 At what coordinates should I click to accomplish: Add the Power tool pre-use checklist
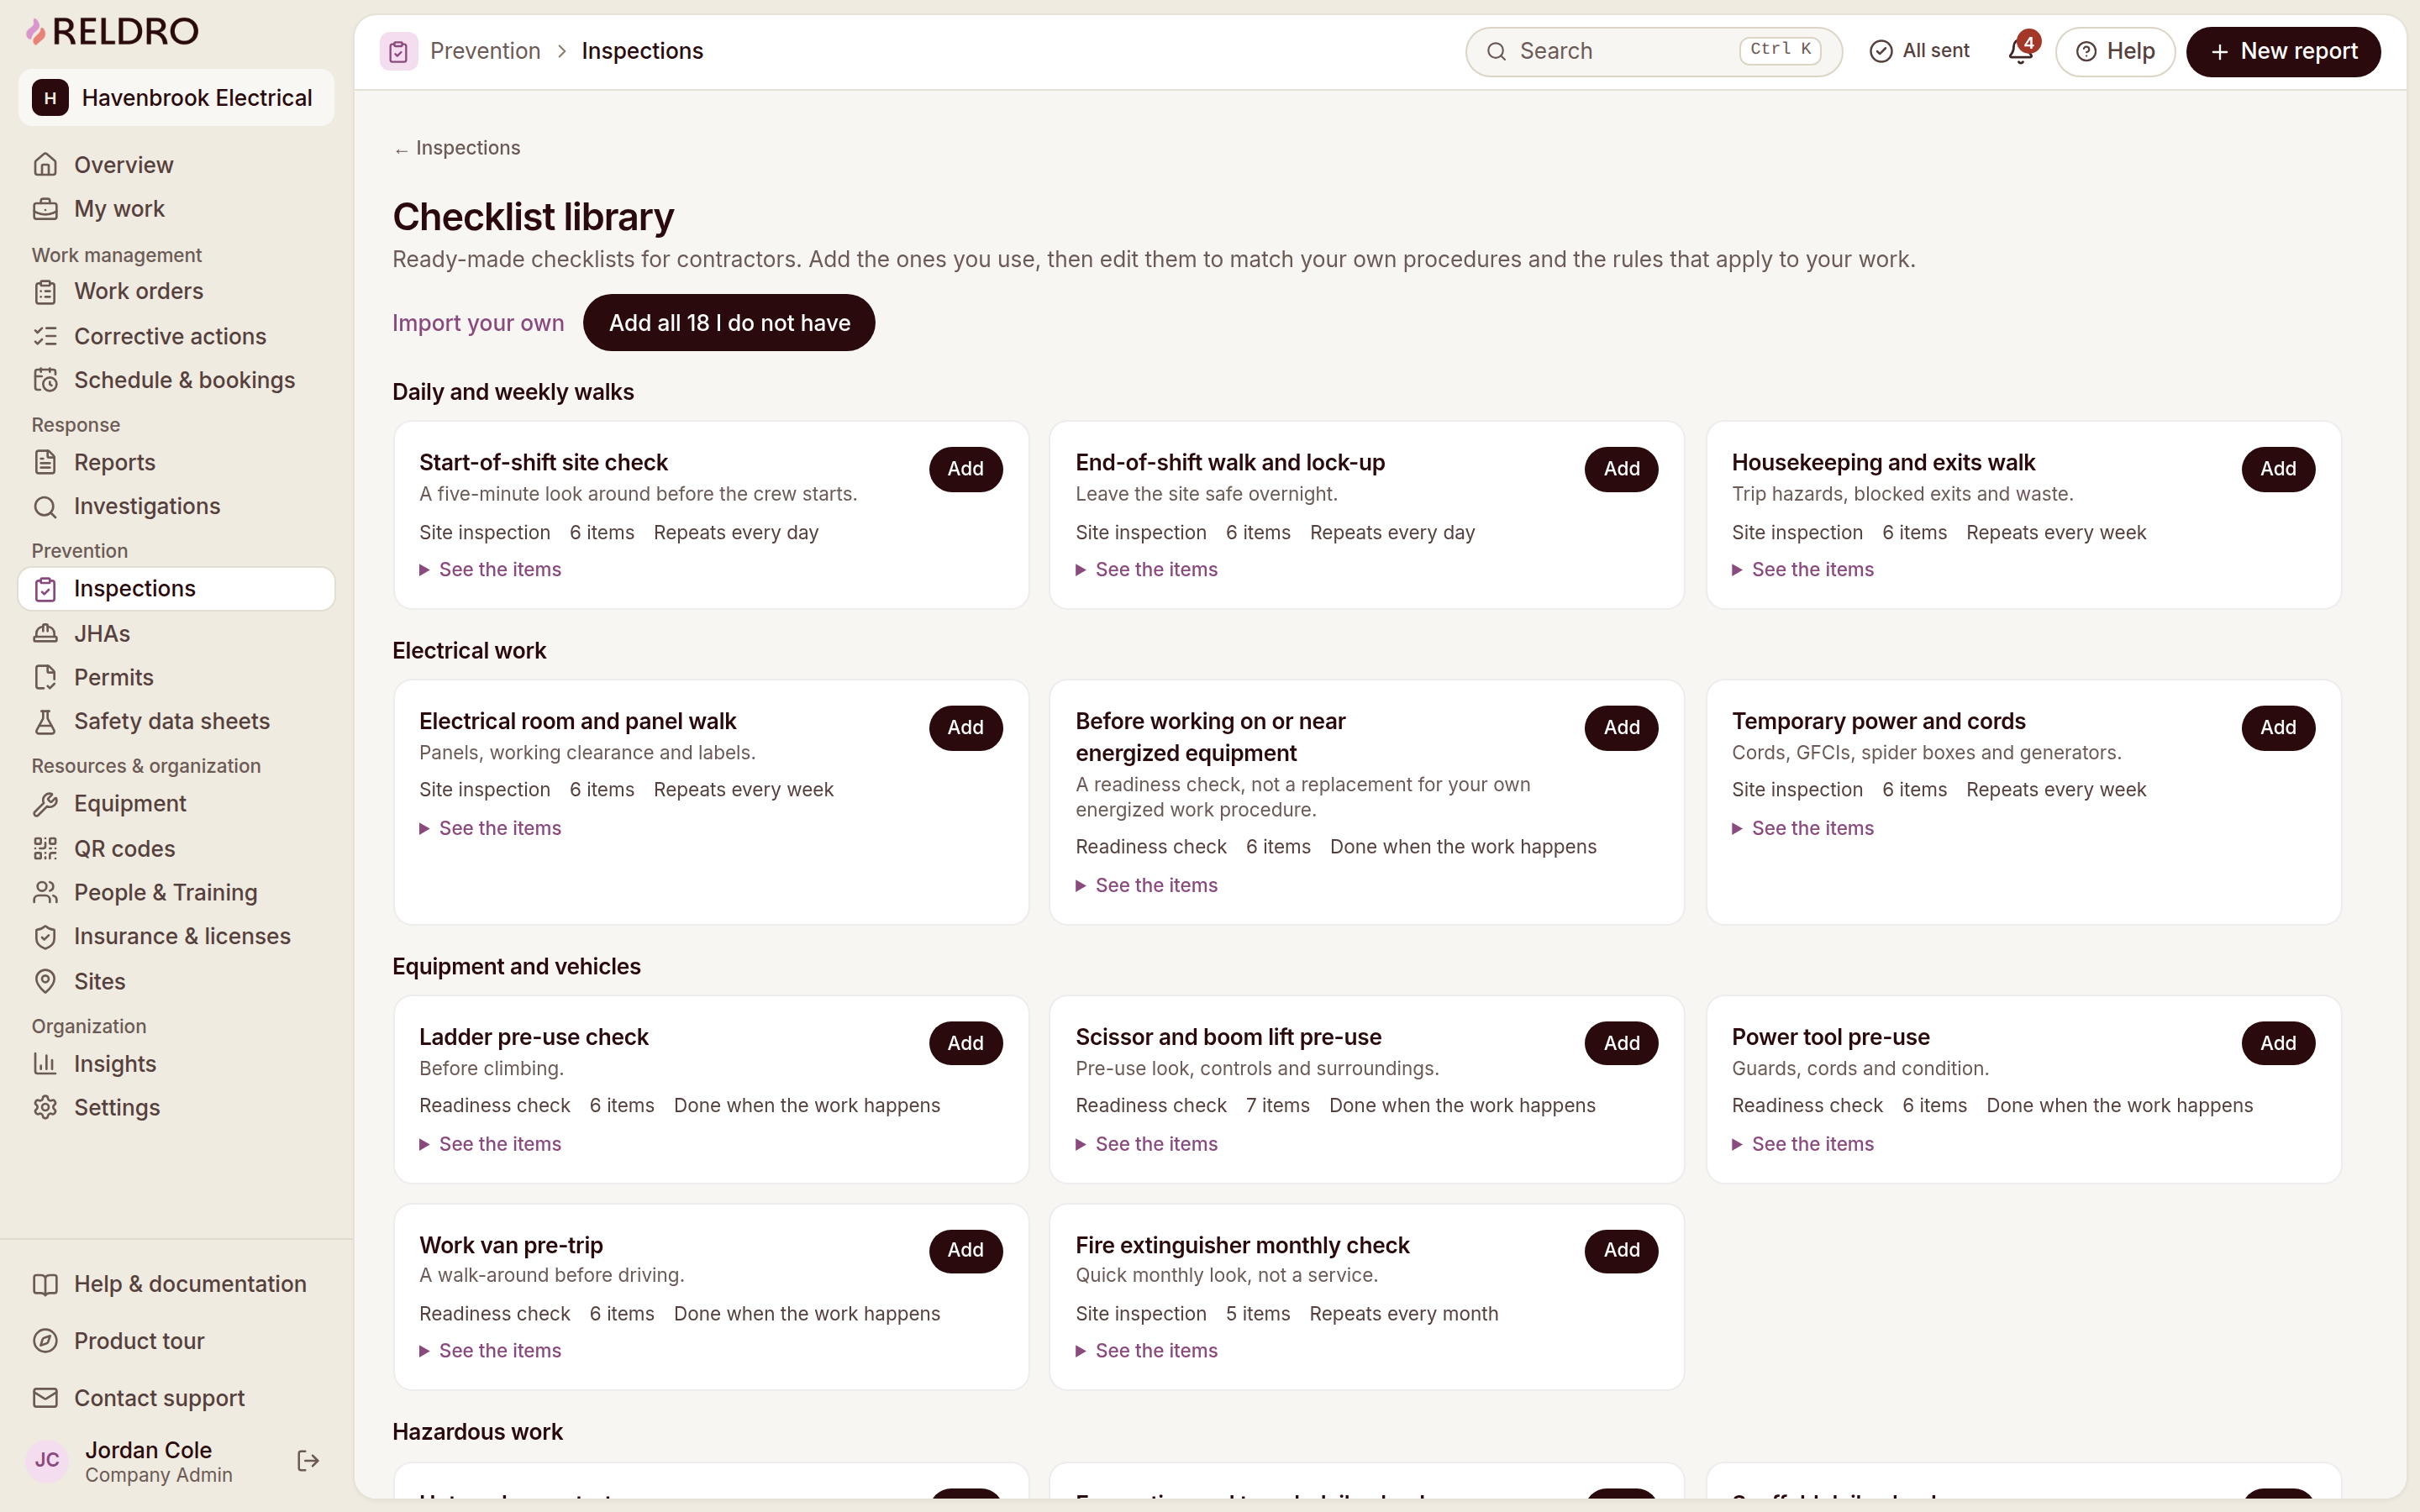(2277, 1044)
